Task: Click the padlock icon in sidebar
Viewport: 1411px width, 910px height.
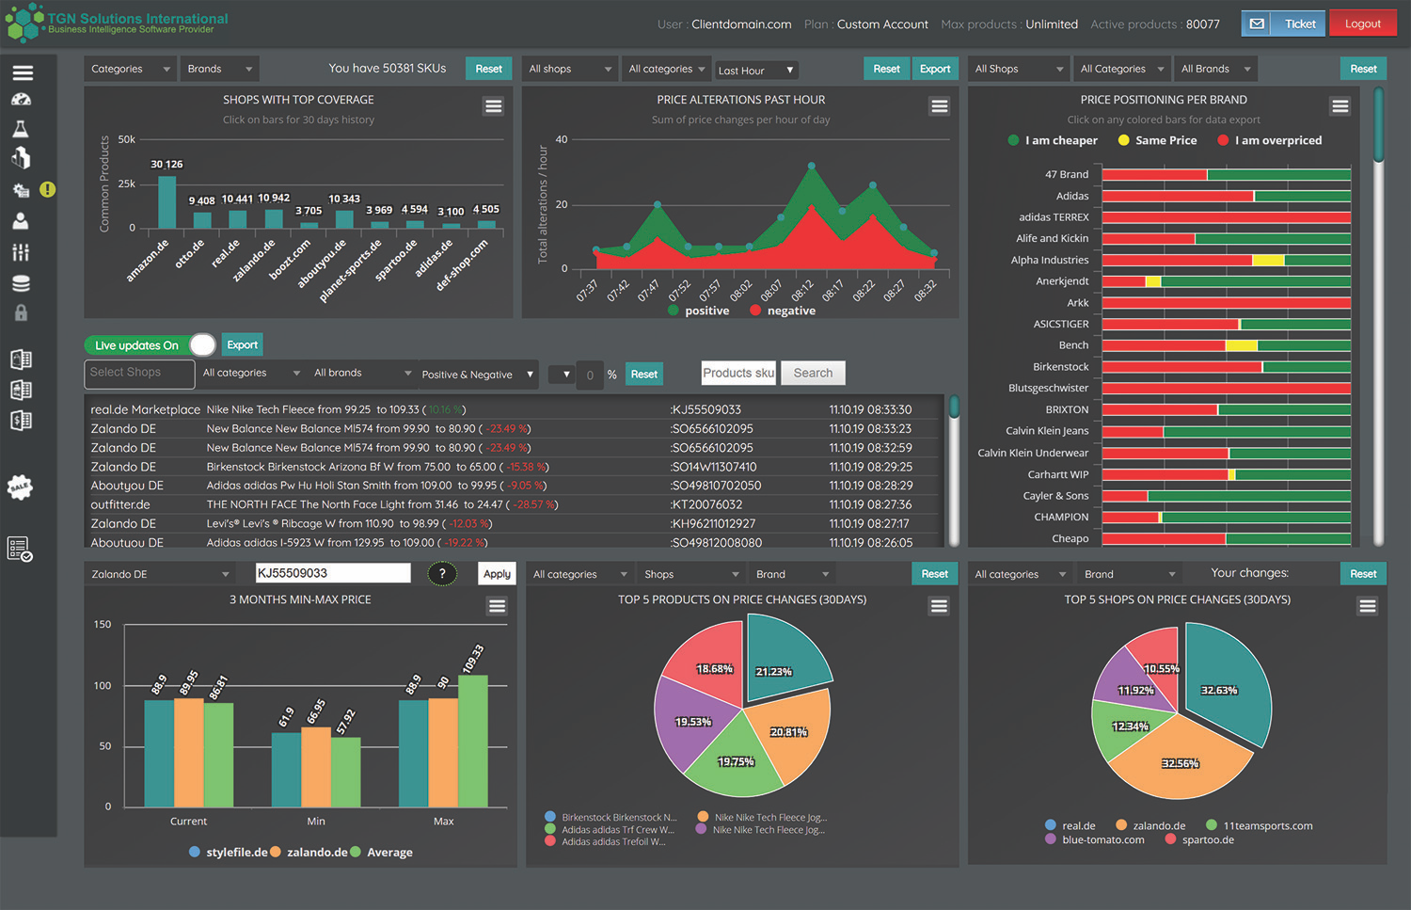Action: point(21,312)
